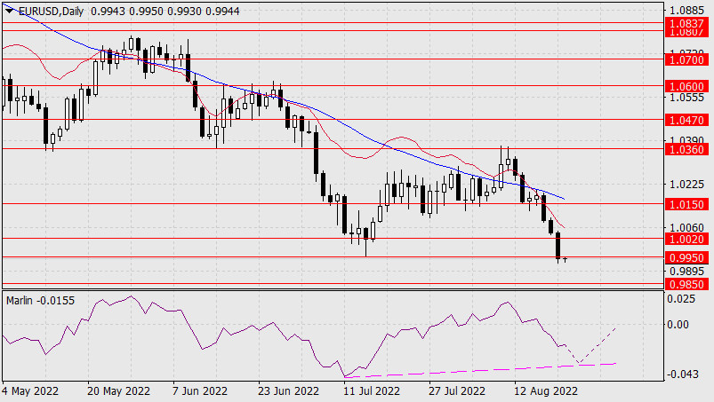Open the chart menu triangle beside EURUSD

(10, 12)
